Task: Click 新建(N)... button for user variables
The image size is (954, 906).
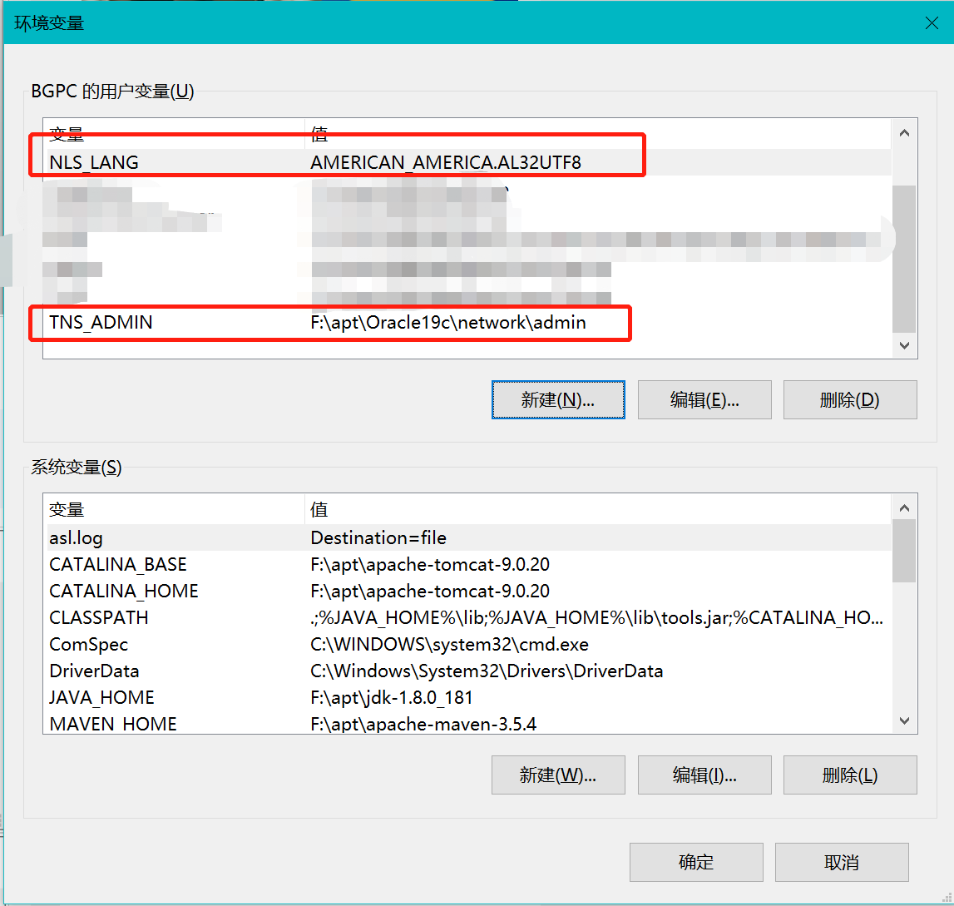Action: [558, 400]
